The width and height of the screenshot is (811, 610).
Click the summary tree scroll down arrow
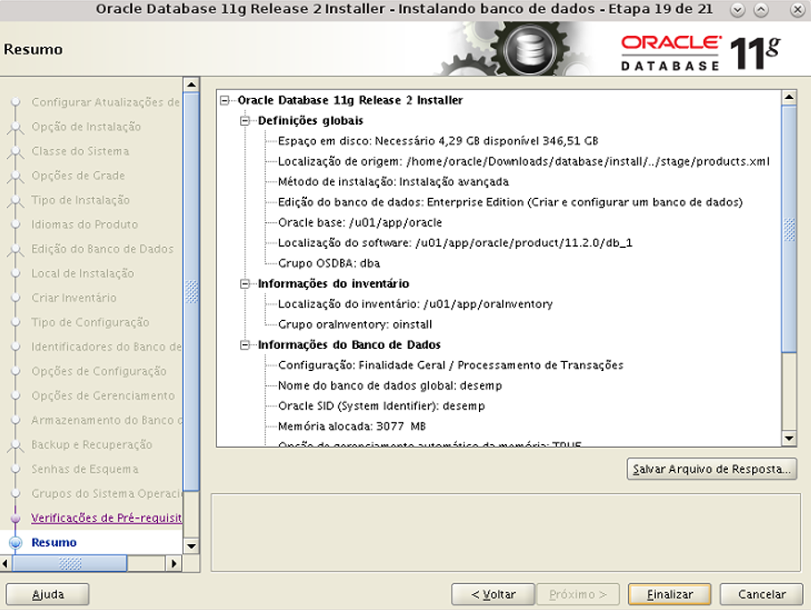(789, 439)
